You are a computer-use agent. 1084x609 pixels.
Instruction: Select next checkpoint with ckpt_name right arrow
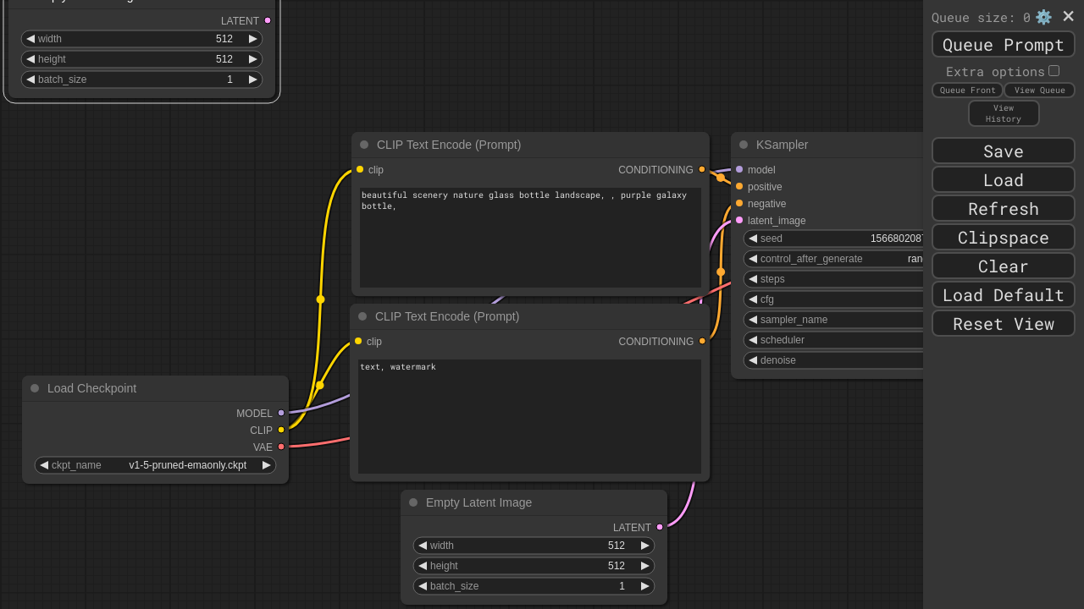pyautogui.click(x=267, y=465)
